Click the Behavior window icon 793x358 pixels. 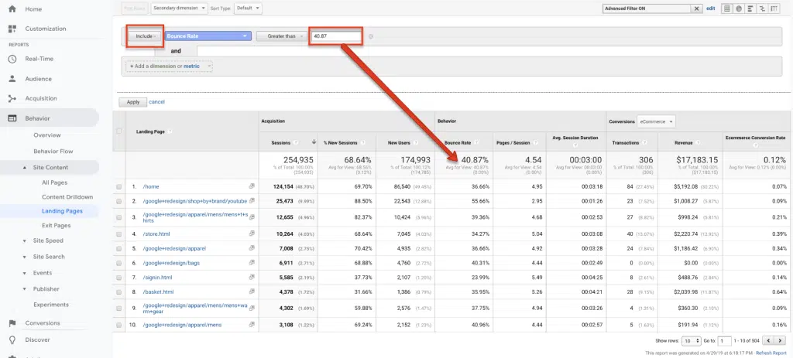tap(12, 118)
